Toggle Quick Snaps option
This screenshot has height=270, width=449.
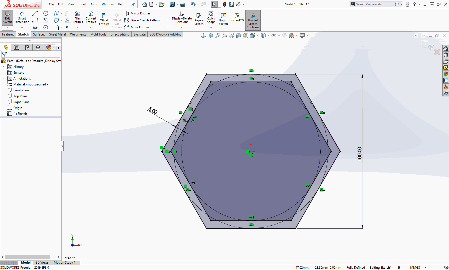[x=211, y=18]
